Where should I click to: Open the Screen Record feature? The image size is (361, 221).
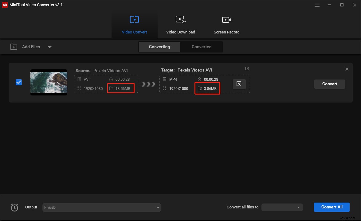tap(226, 24)
